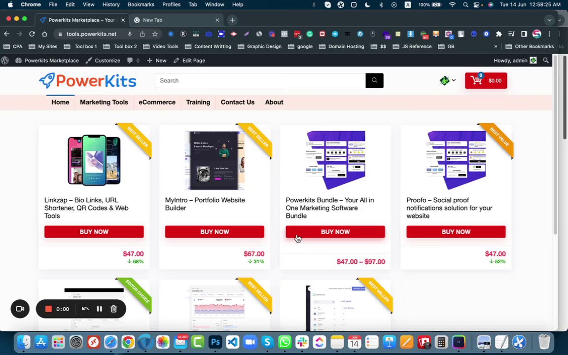Open the Contact Us page

(238, 102)
